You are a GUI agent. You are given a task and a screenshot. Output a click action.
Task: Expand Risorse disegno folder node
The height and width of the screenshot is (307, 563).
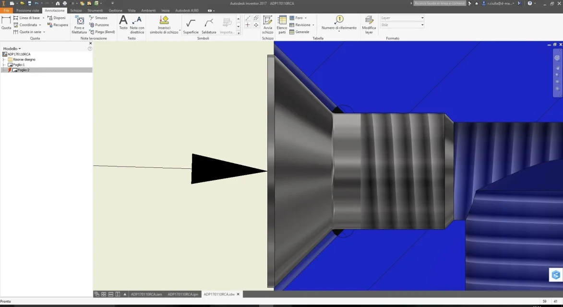coord(4,59)
